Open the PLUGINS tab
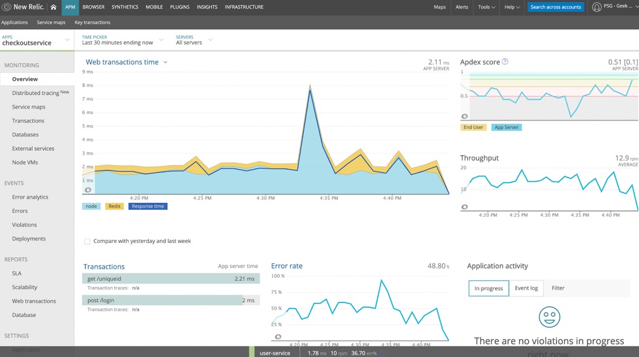The height and width of the screenshot is (357, 639). [180, 7]
